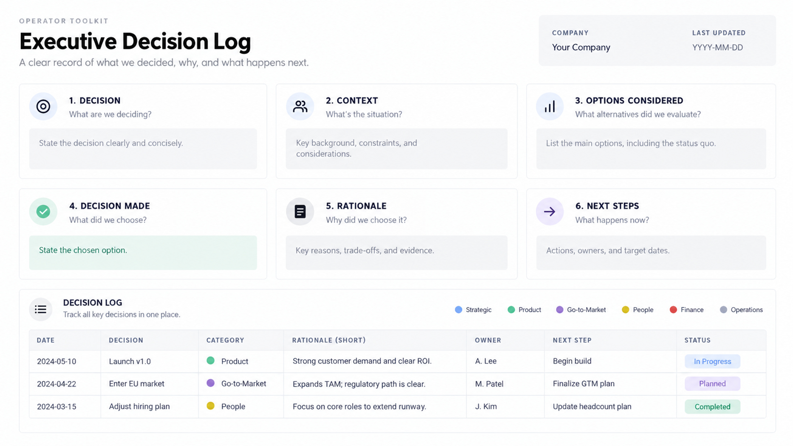Select the Finance red legend dot
Screen dimensions: 793x446
click(x=673, y=310)
